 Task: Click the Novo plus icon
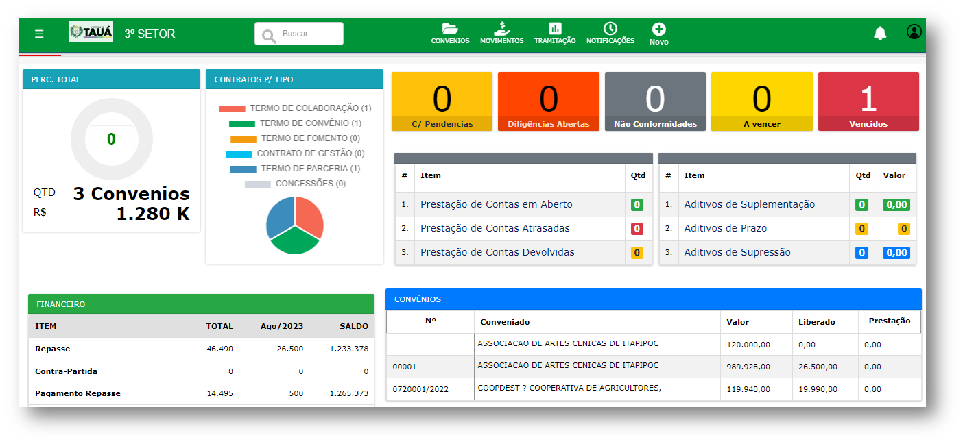pyautogui.click(x=658, y=29)
